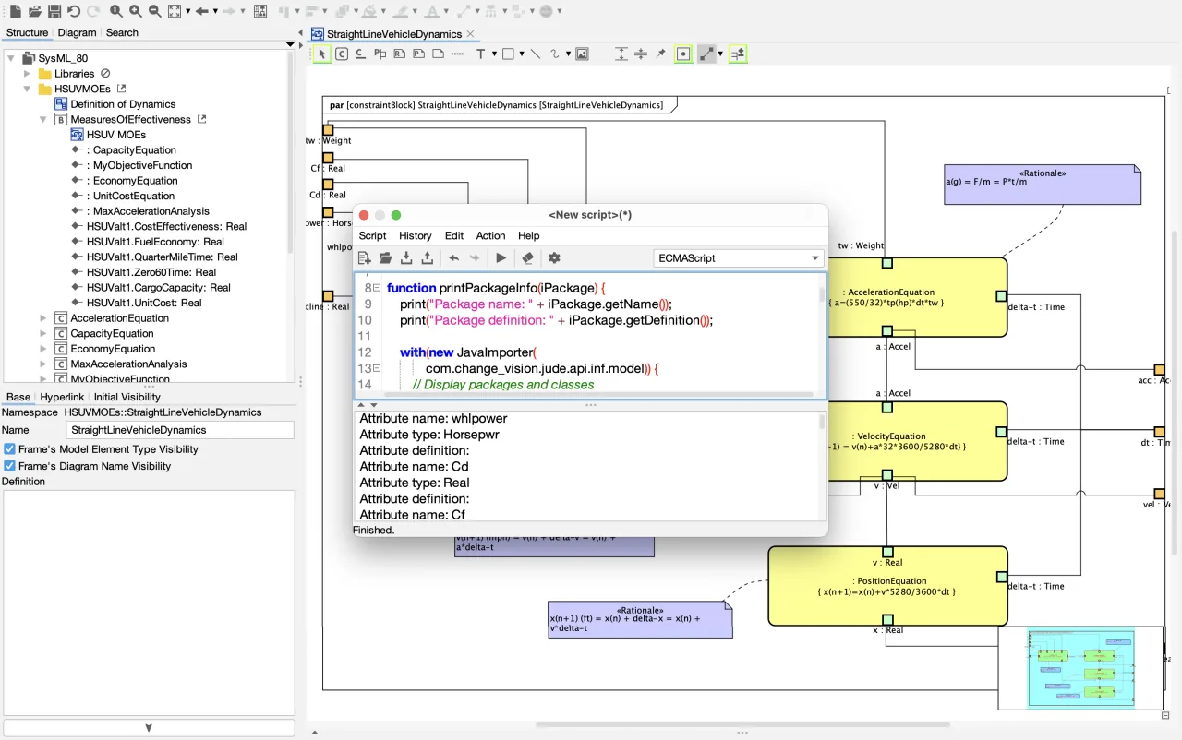Click the Rationale note a(g) = F/m
Viewport: 1182px width, 740px height.
pyautogui.click(x=1043, y=185)
